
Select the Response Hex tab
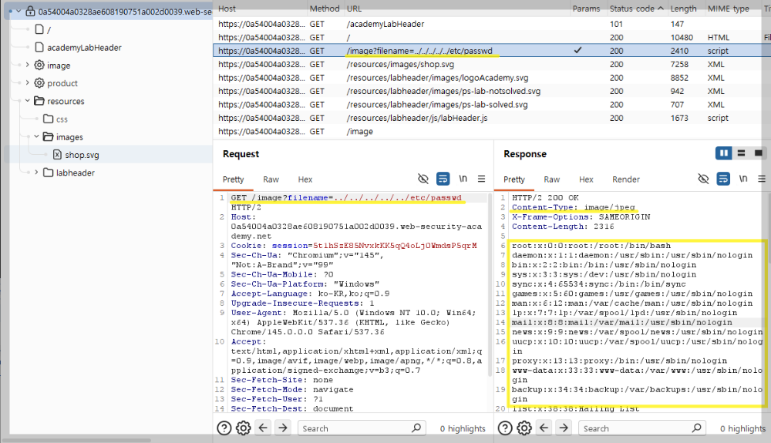point(586,180)
